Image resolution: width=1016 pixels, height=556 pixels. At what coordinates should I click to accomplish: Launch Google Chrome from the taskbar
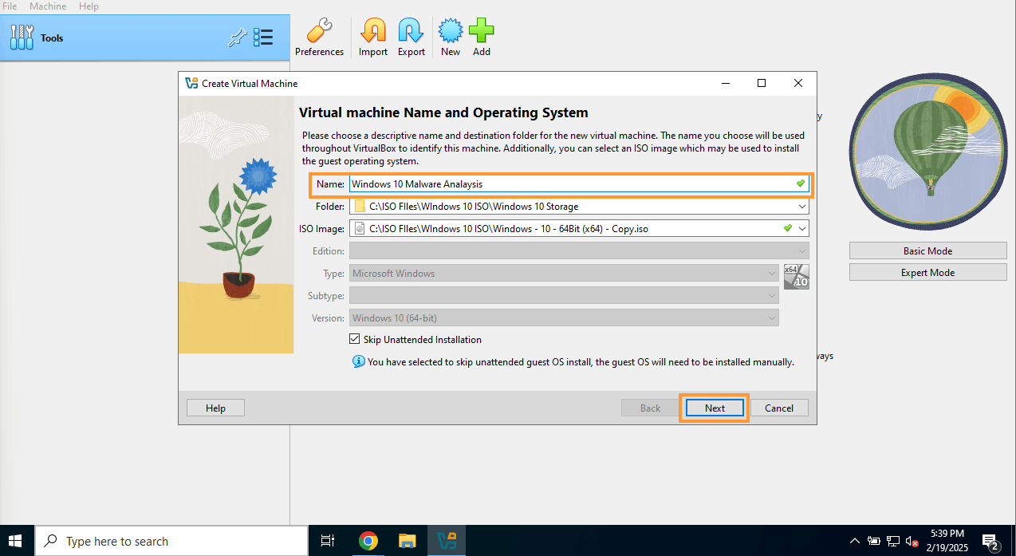coord(368,541)
